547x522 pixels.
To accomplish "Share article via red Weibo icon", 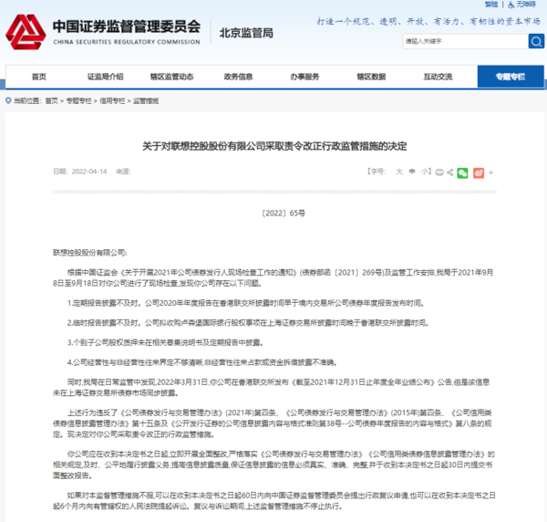I will point(478,172).
